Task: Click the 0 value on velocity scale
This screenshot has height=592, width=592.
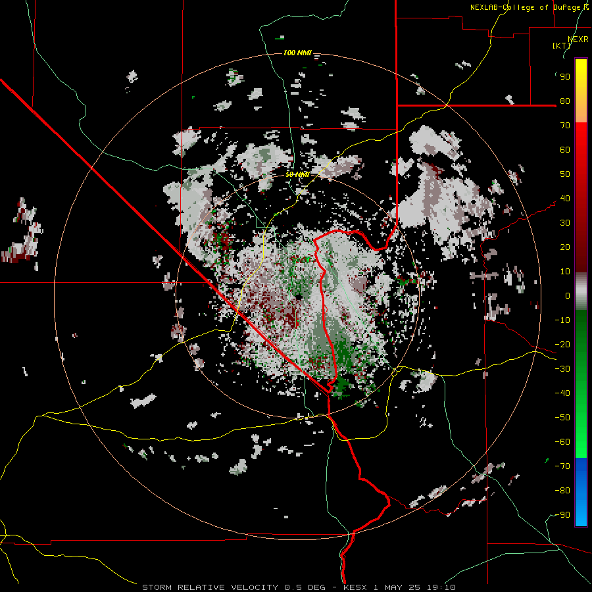Action: [568, 296]
